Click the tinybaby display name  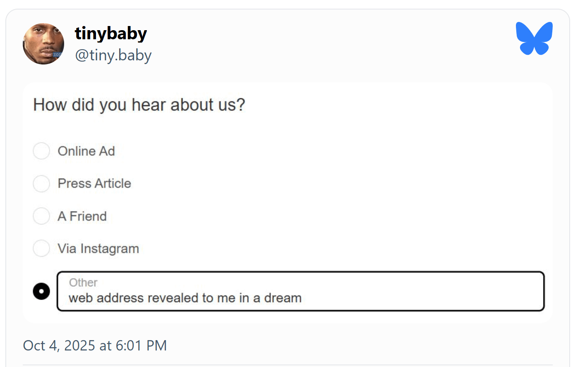(x=111, y=33)
